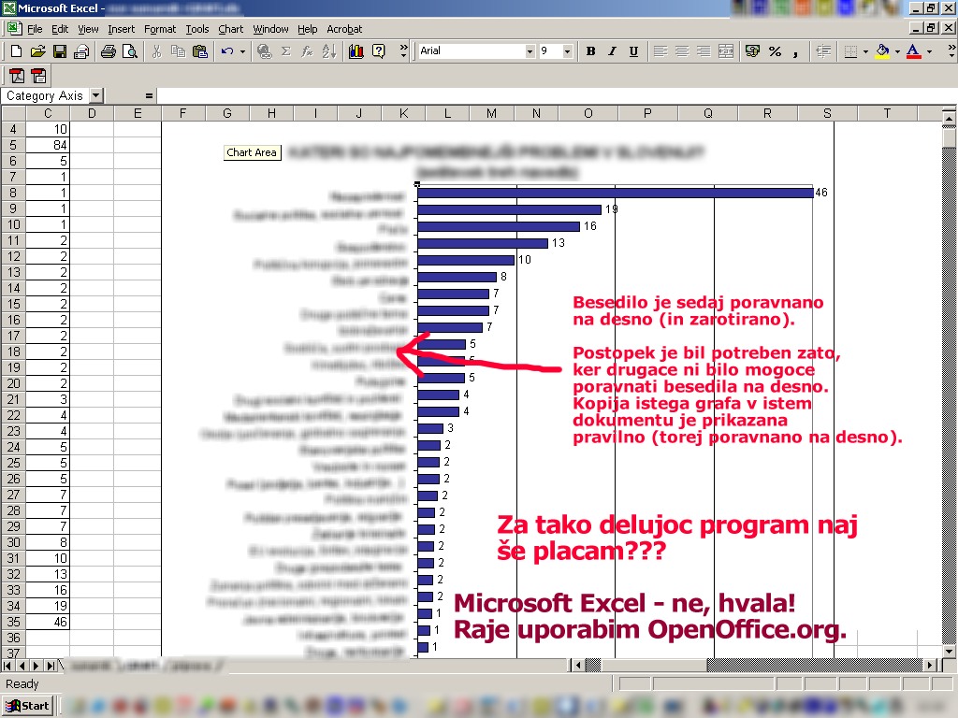Open the Insert menu
Image resolution: width=958 pixels, height=718 pixels.
pyautogui.click(x=121, y=29)
